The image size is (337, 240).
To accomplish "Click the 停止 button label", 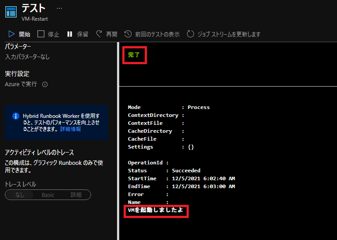I will click(x=54, y=34).
